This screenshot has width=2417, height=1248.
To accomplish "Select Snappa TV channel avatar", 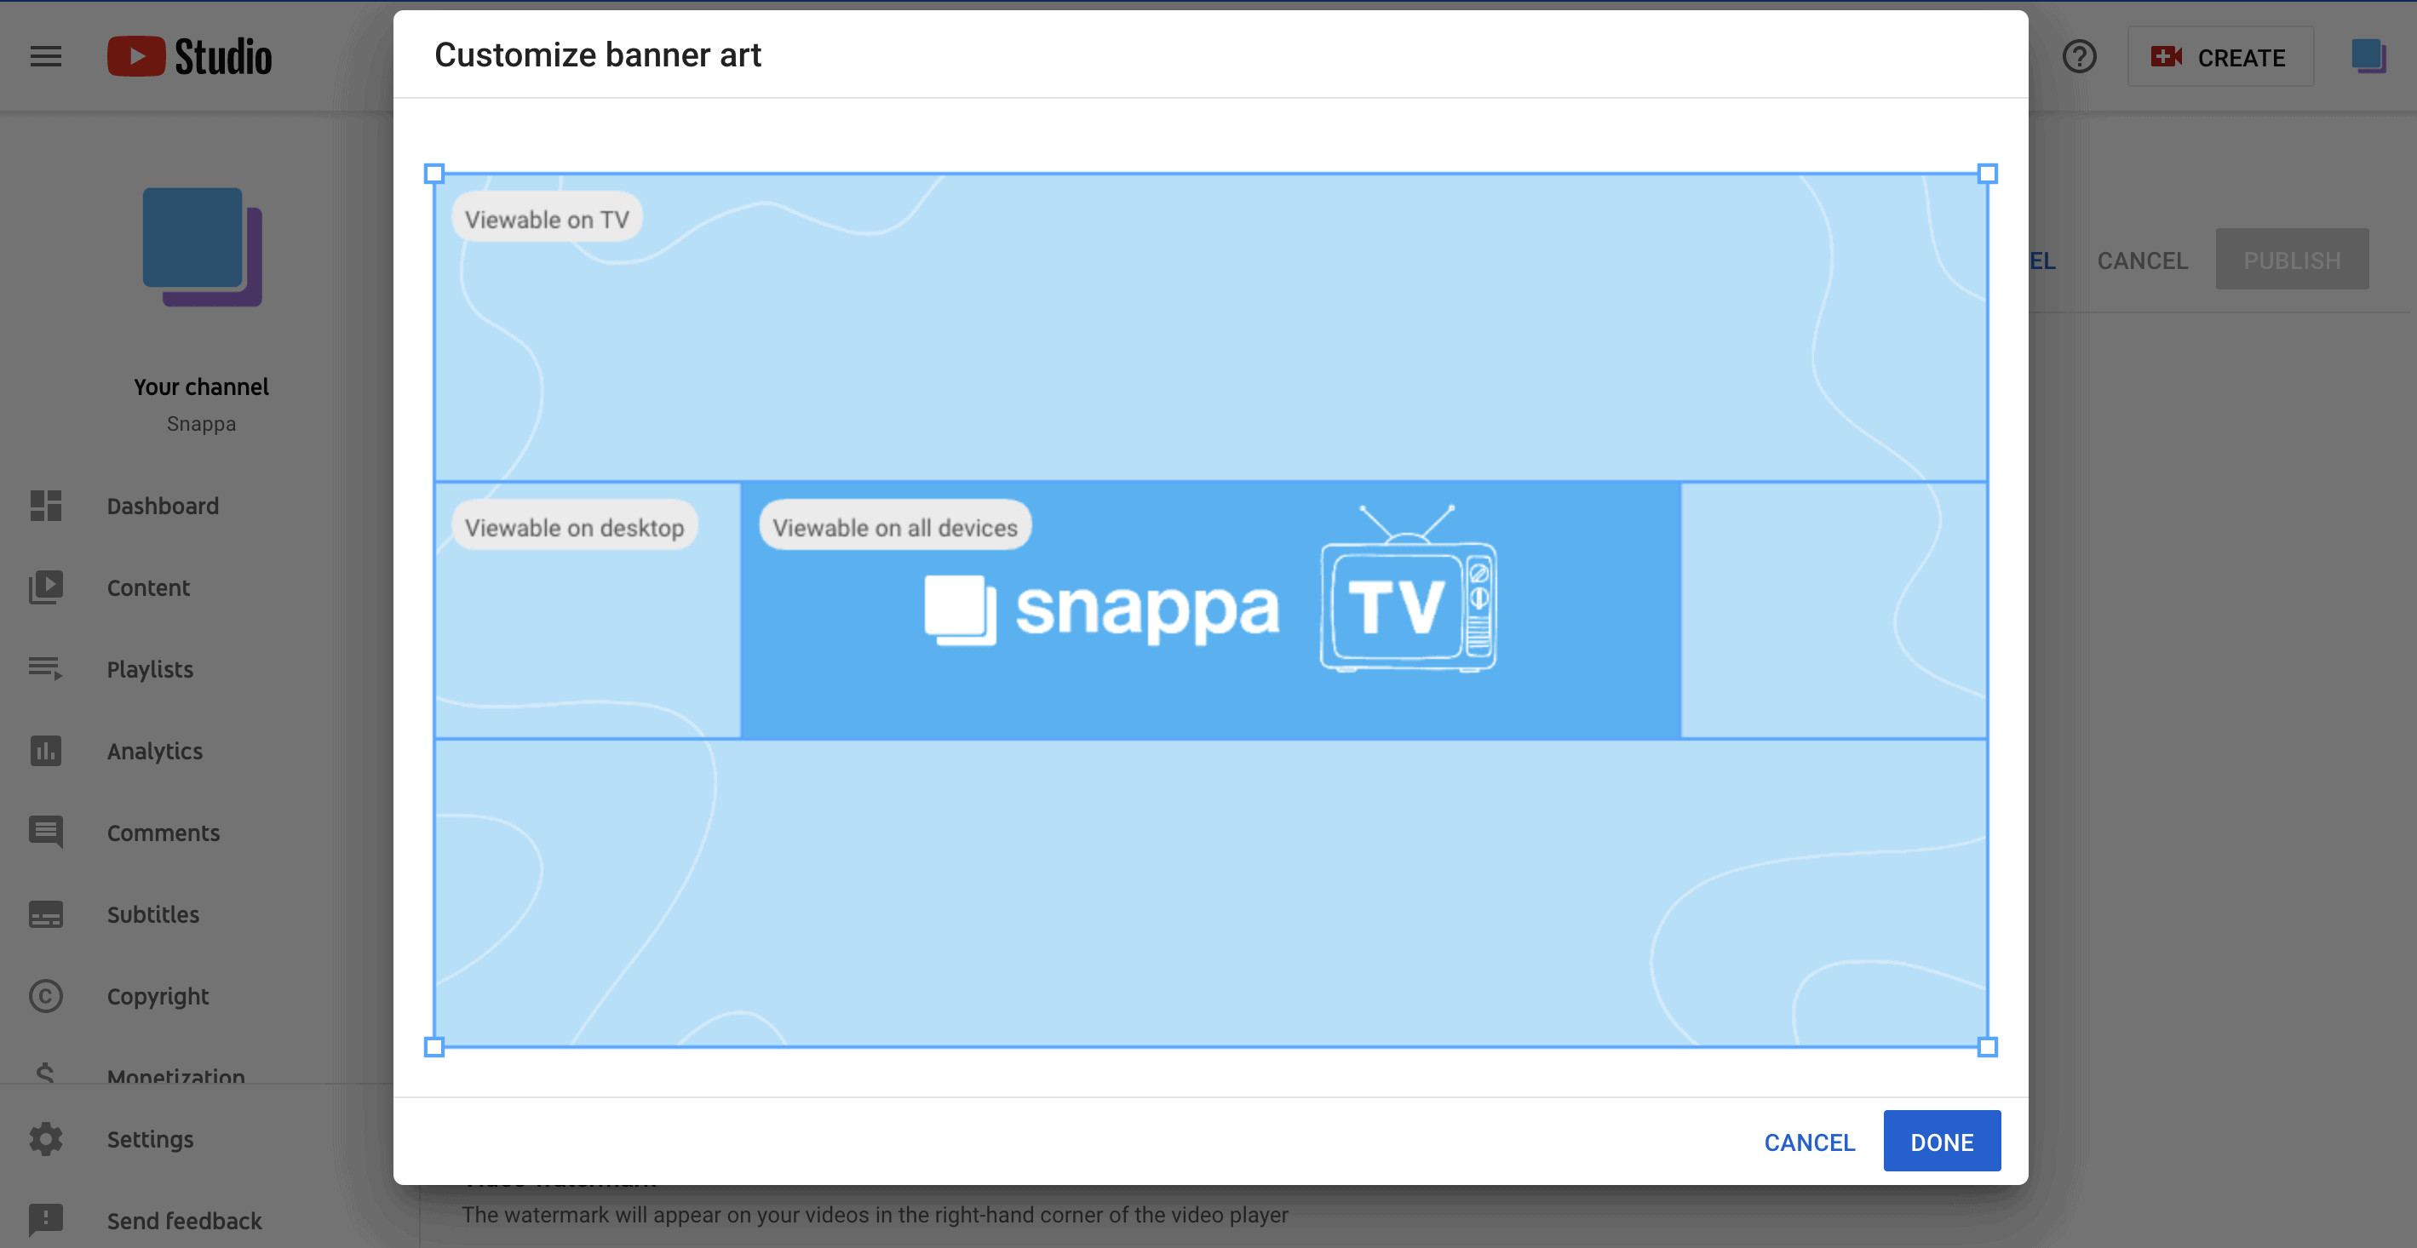I will click(x=201, y=247).
